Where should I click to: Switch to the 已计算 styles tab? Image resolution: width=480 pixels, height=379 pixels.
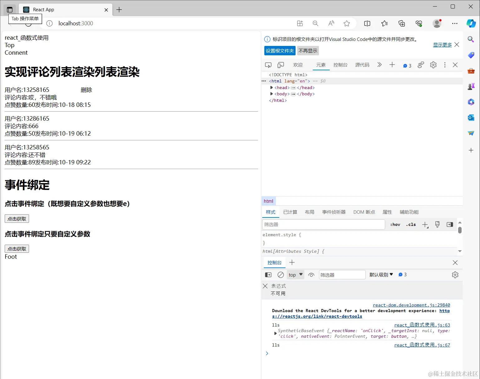(290, 212)
